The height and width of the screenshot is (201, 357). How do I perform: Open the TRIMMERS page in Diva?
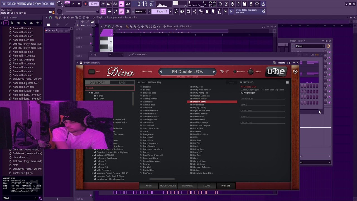pyautogui.click(x=187, y=186)
